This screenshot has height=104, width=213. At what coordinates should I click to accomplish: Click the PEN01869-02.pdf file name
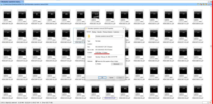click(154, 42)
